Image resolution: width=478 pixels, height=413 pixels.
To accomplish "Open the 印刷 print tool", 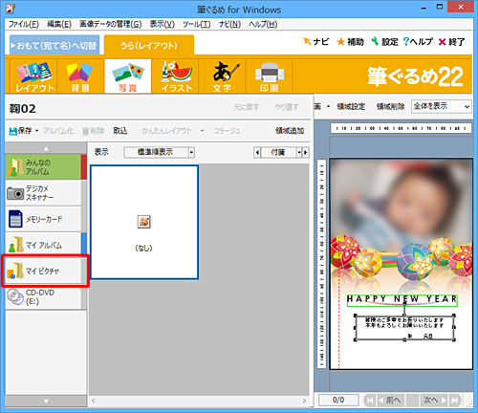I will (x=270, y=76).
